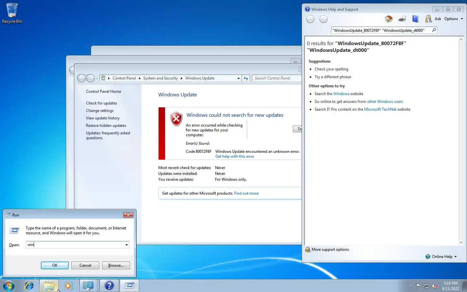Click error code 80072F8F text
Viewport: 467px width, 292px height.
pos(198,152)
